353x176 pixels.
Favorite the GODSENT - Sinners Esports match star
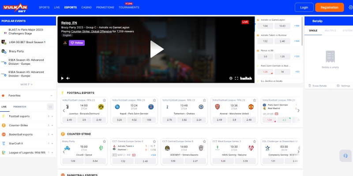204,141
